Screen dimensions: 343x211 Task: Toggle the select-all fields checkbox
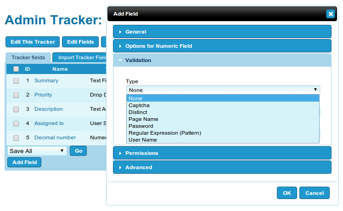pyautogui.click(x=16, y=69)
